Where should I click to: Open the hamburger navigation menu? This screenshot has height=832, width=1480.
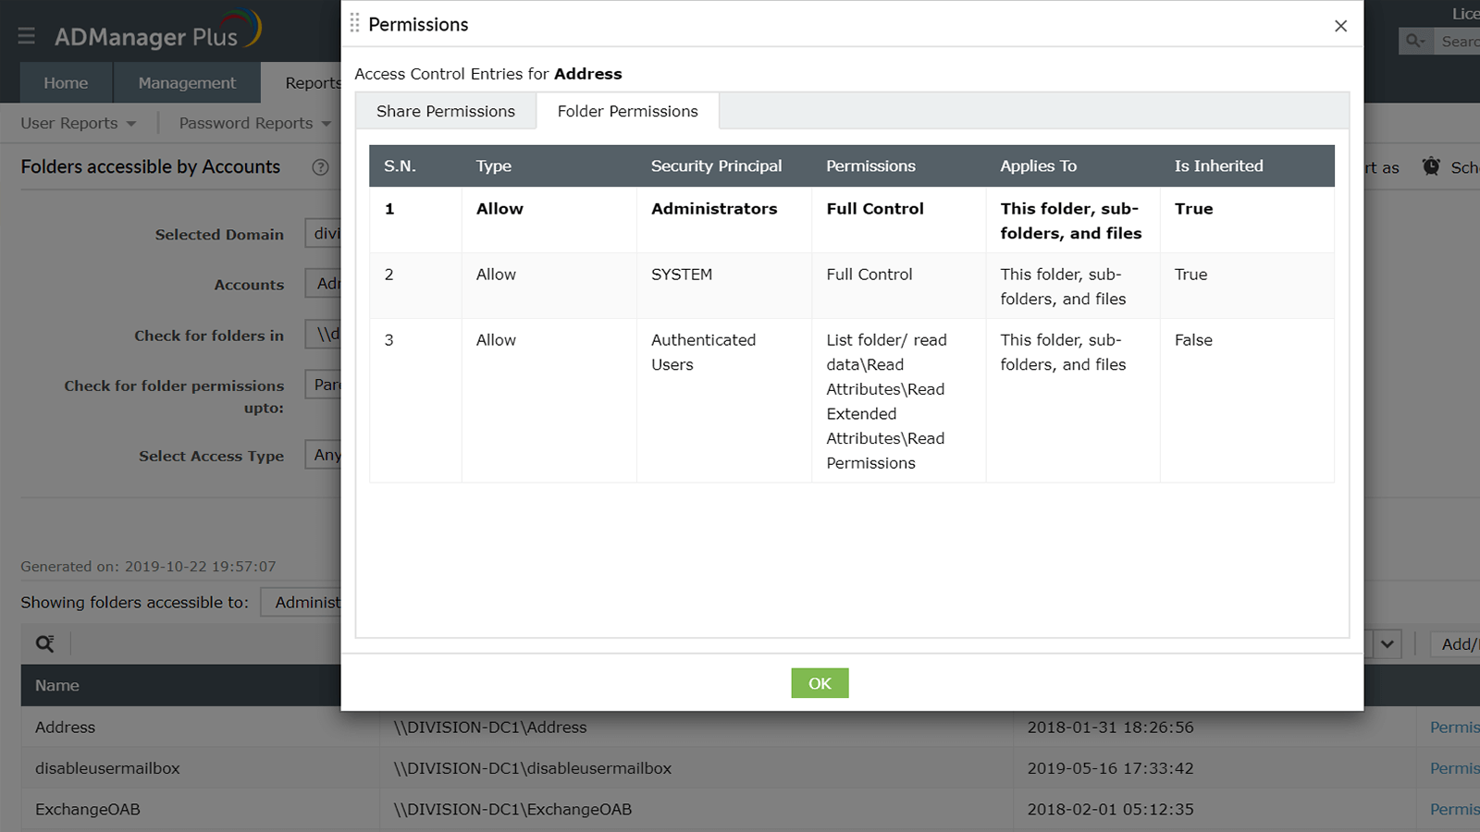pyautogui.click(x=26, y=36)
